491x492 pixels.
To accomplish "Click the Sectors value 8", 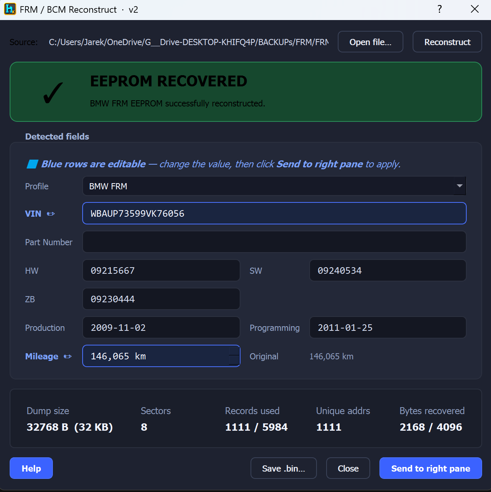I will coord(144,427).
